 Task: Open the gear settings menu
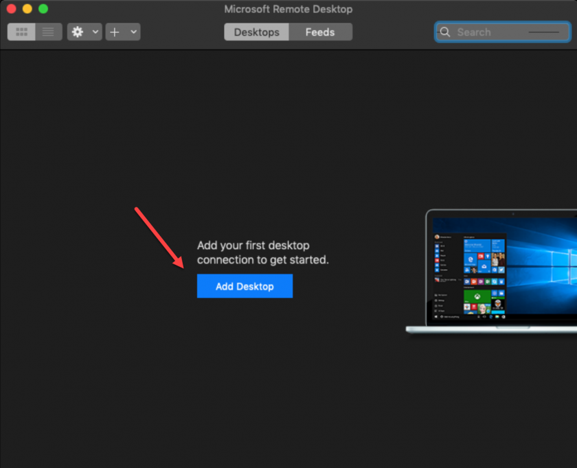78,32
